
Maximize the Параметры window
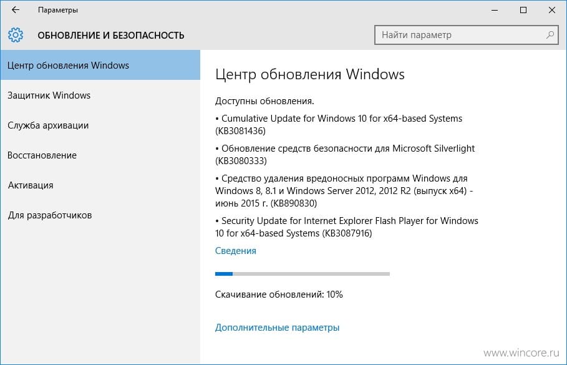(x=523, y=10)
